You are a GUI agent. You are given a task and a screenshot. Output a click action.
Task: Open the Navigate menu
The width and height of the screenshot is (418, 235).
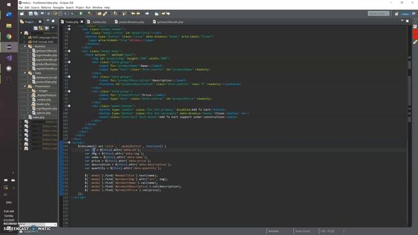tap(58, 7)
